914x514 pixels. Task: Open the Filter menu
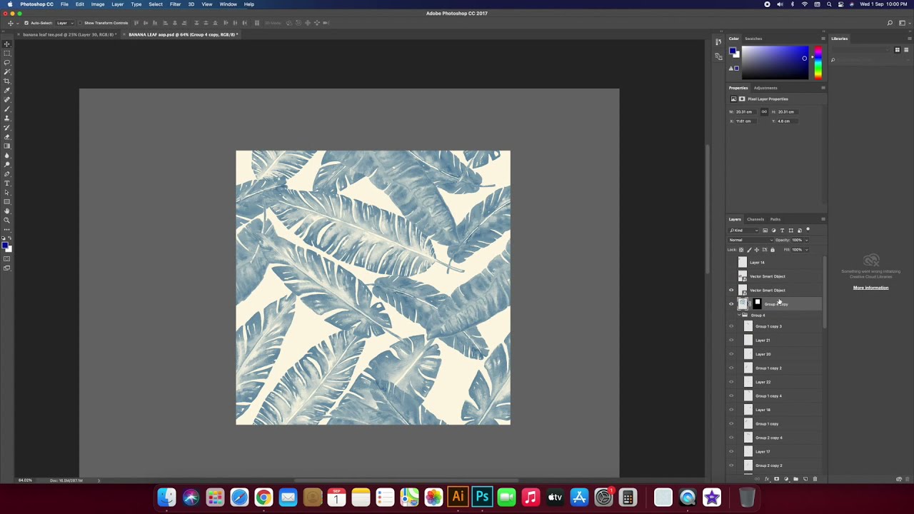(x=175, y=4)
